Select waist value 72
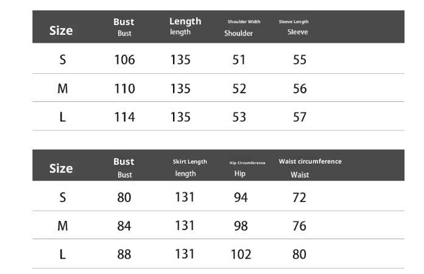424x274 pixels. [x=299, y=198]
